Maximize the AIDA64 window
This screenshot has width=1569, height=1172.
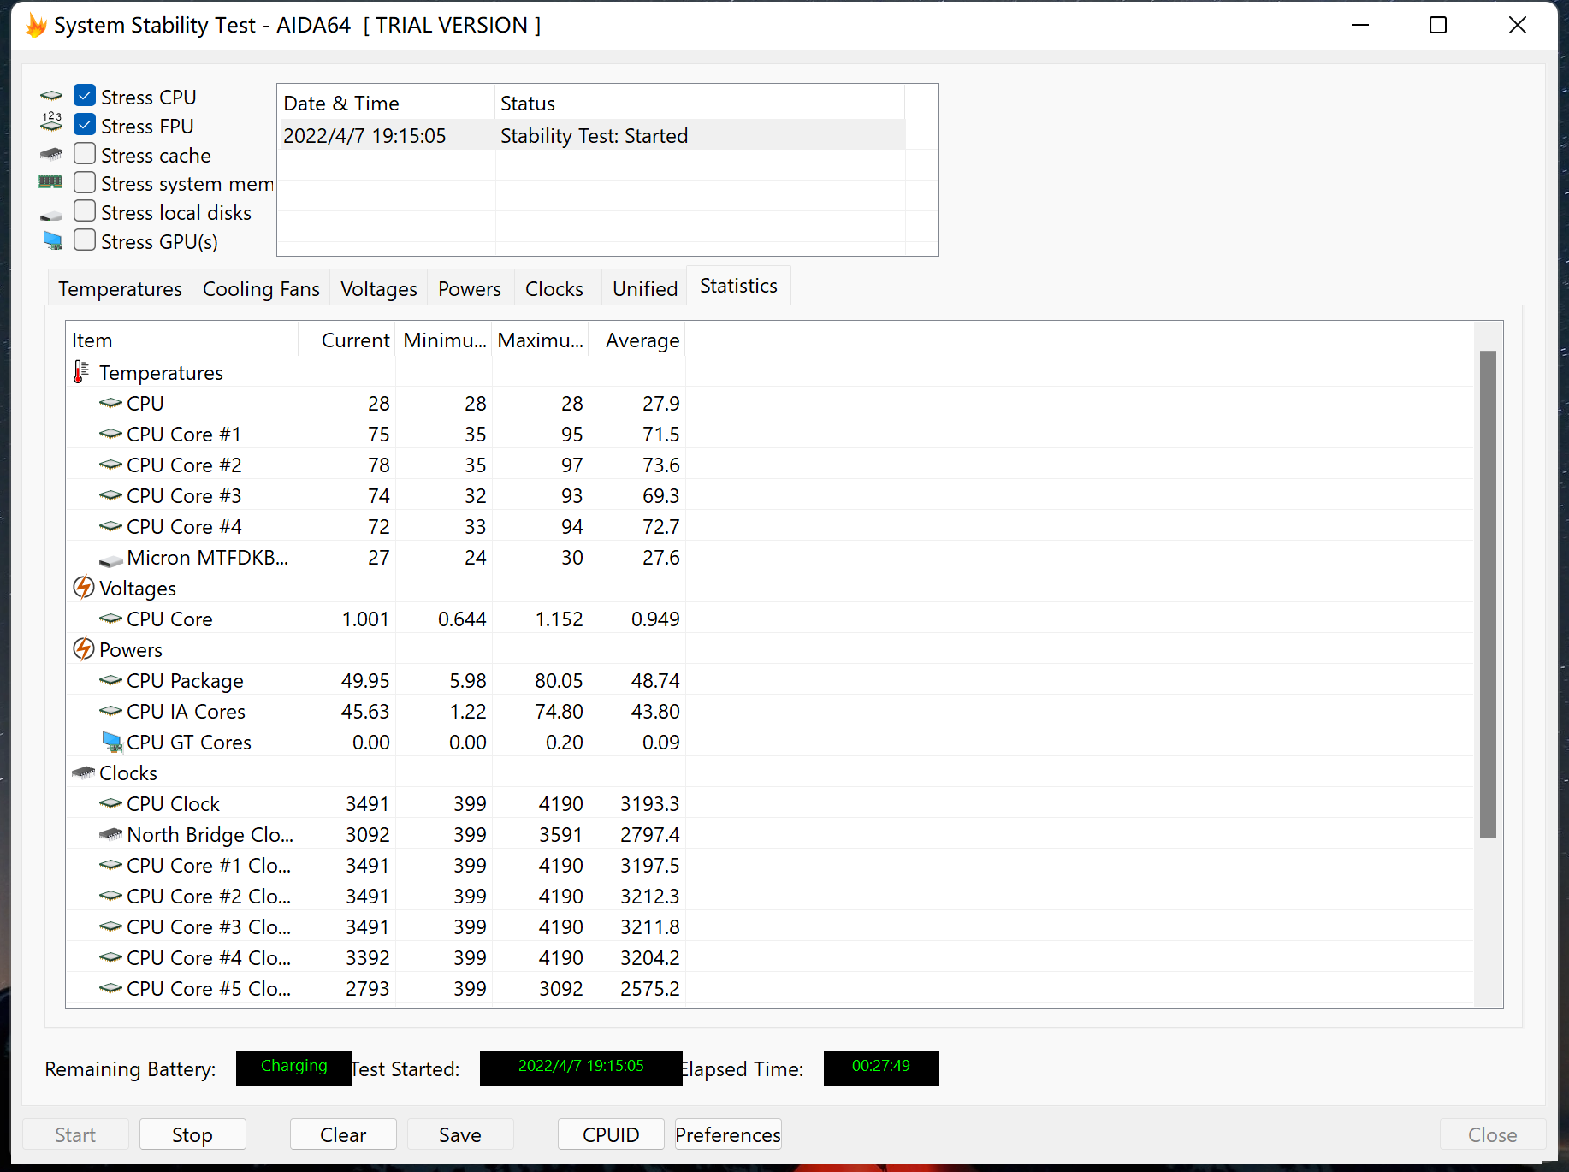click(1438, 25)
